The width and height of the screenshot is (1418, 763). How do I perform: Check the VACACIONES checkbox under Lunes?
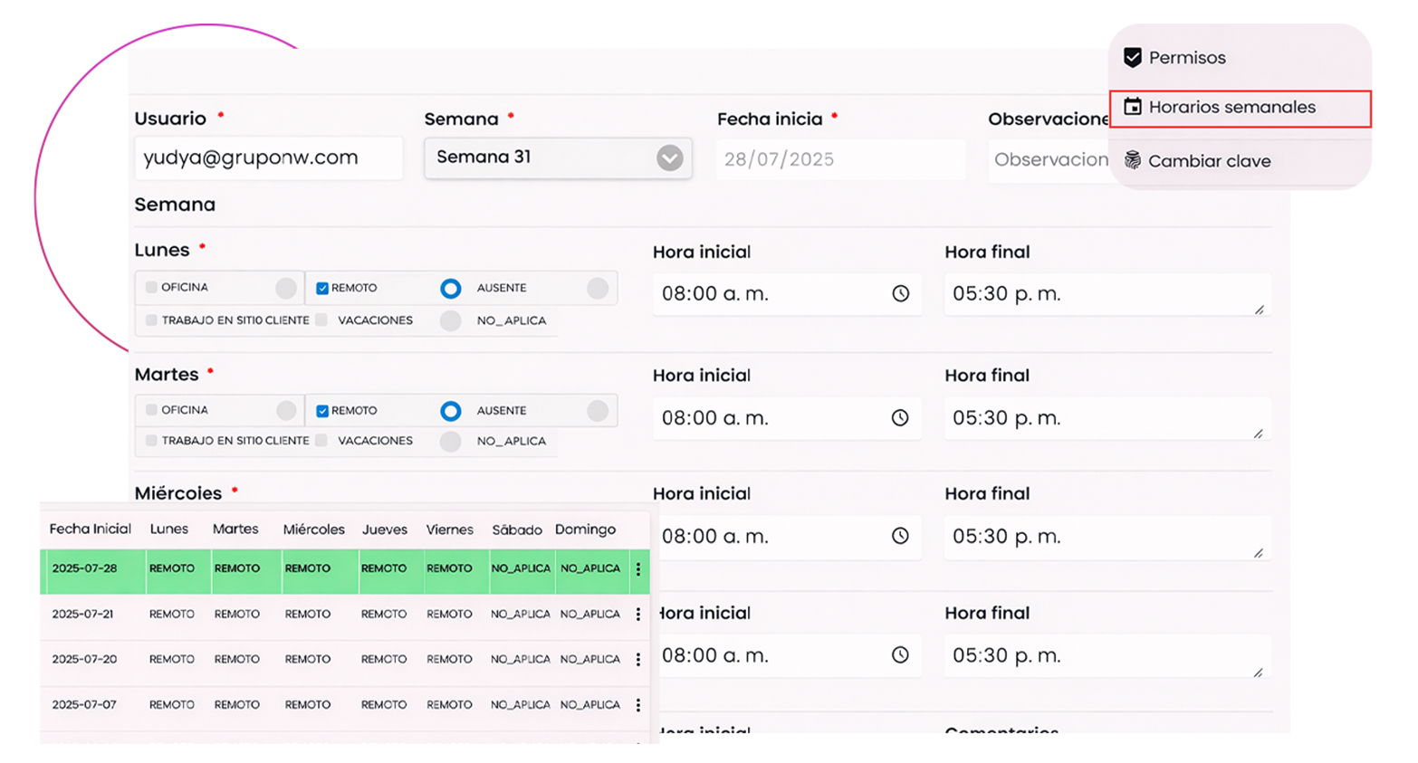tap(321, 320)
